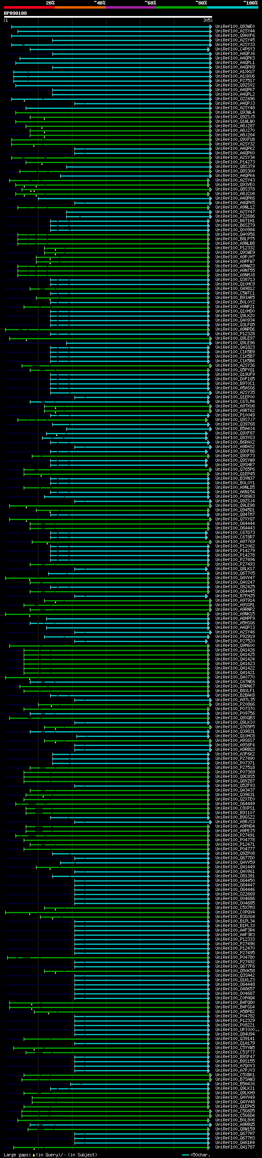This screenshot has height=1158, width=262.
Task: Select the UniRef100_A6N154 label
Action: point(235,492)
